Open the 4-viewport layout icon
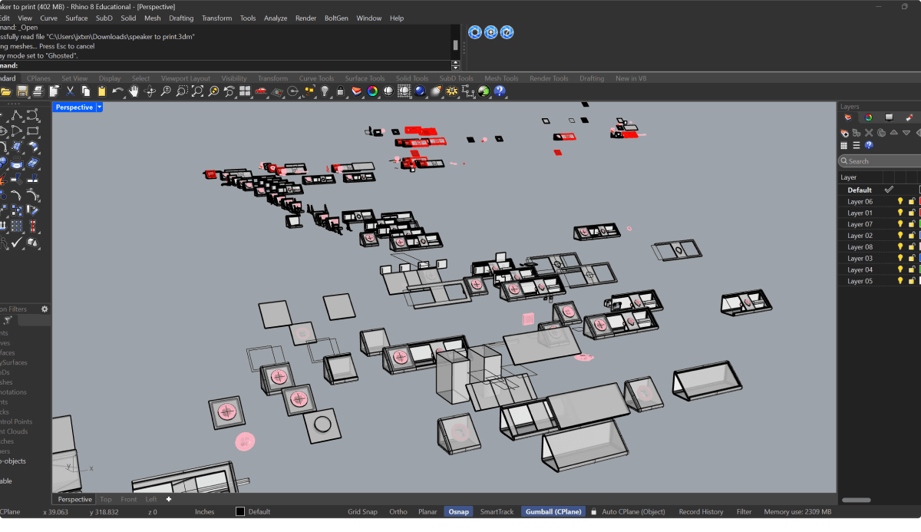The image size is (921, 532). coord(245,91)
